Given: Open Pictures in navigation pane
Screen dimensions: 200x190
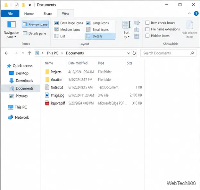Looking at the screenshot, I should coord(18,96).
